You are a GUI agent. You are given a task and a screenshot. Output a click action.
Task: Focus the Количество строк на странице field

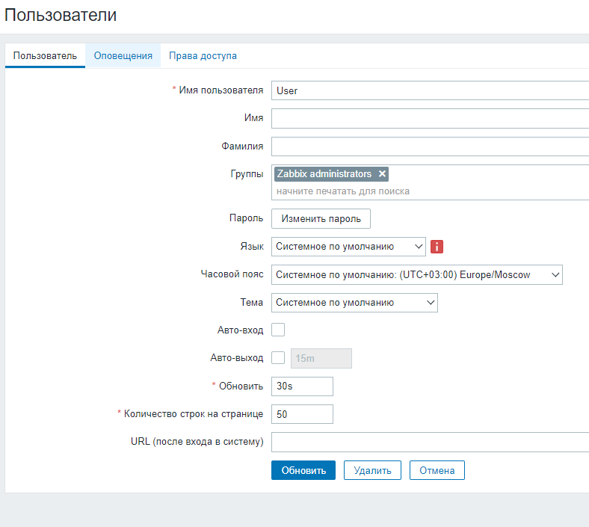[302, 414]
